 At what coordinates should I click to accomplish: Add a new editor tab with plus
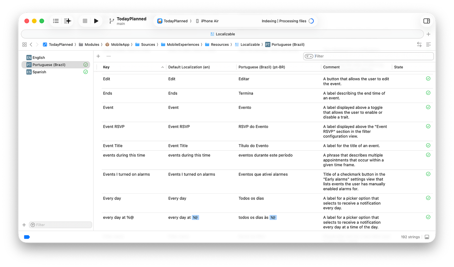click(x=428, y=34)
